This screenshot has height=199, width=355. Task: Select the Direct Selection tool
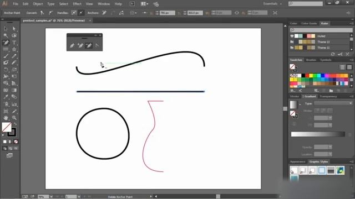pos(14,29)
